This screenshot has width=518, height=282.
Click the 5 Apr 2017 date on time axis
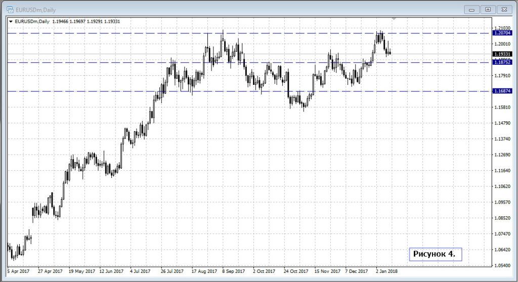pos(18,271)
